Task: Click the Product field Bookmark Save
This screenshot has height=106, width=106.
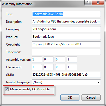Action: click(66, 37)
